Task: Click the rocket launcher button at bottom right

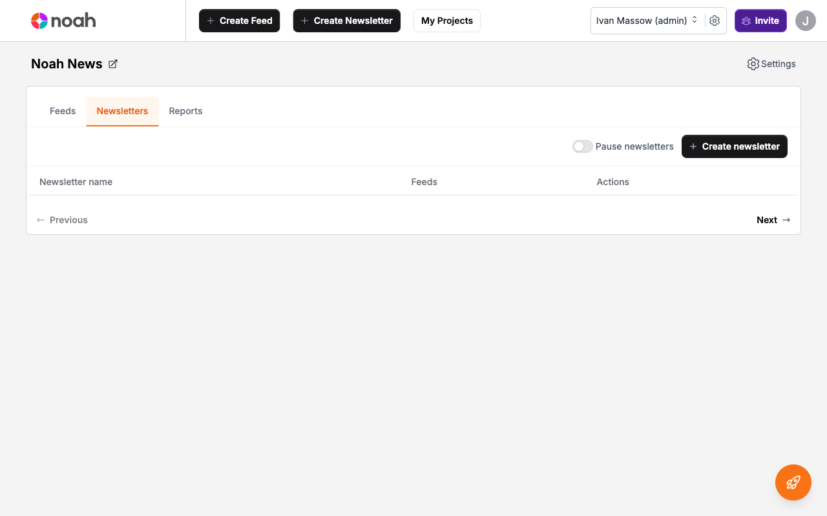Action: [793, 482]
